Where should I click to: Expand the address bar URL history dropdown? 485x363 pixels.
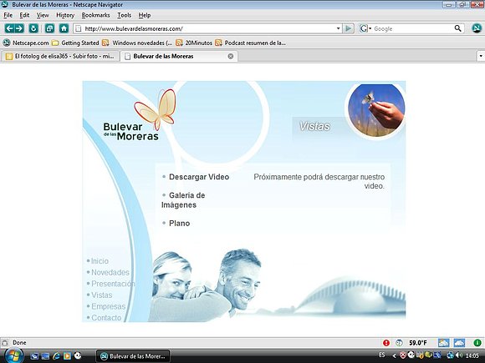pos(338,28)
